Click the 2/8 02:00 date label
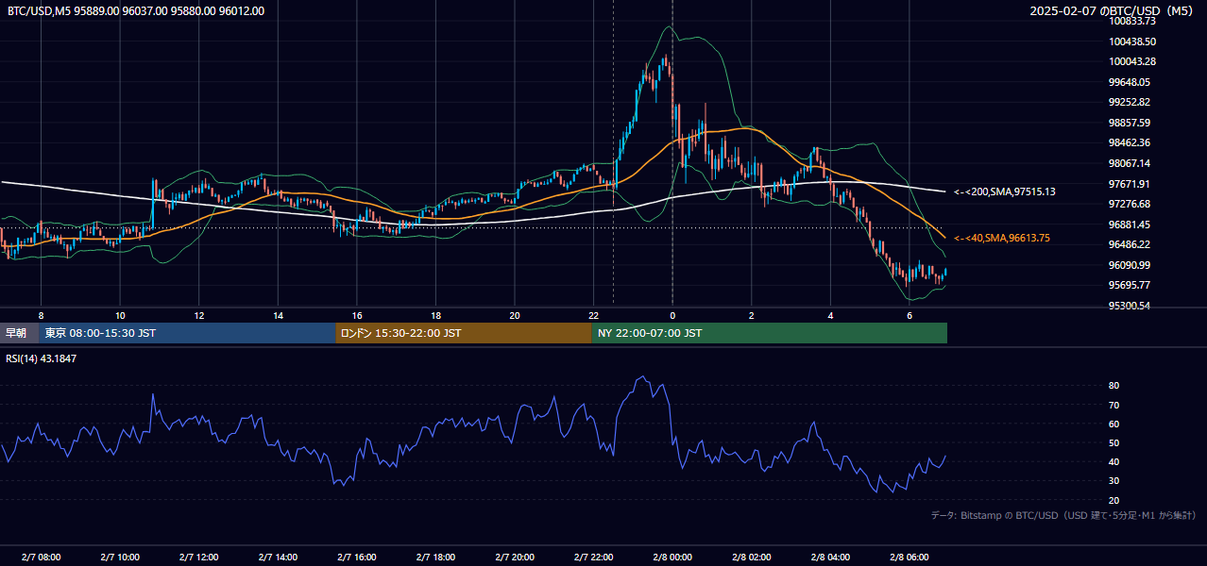Viewport: 1207px width, 566px height. tap(751, 558)
